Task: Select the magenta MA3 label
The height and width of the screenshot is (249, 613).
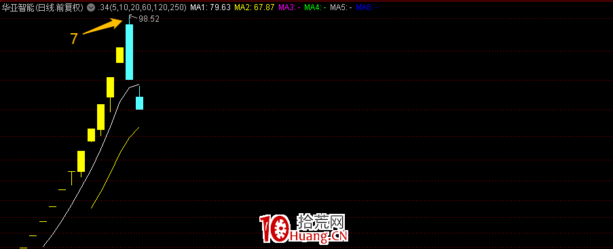Action: [289, 7]
